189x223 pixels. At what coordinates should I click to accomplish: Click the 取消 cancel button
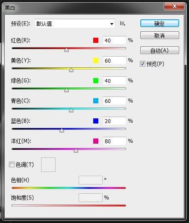click(x=159, y=35)
